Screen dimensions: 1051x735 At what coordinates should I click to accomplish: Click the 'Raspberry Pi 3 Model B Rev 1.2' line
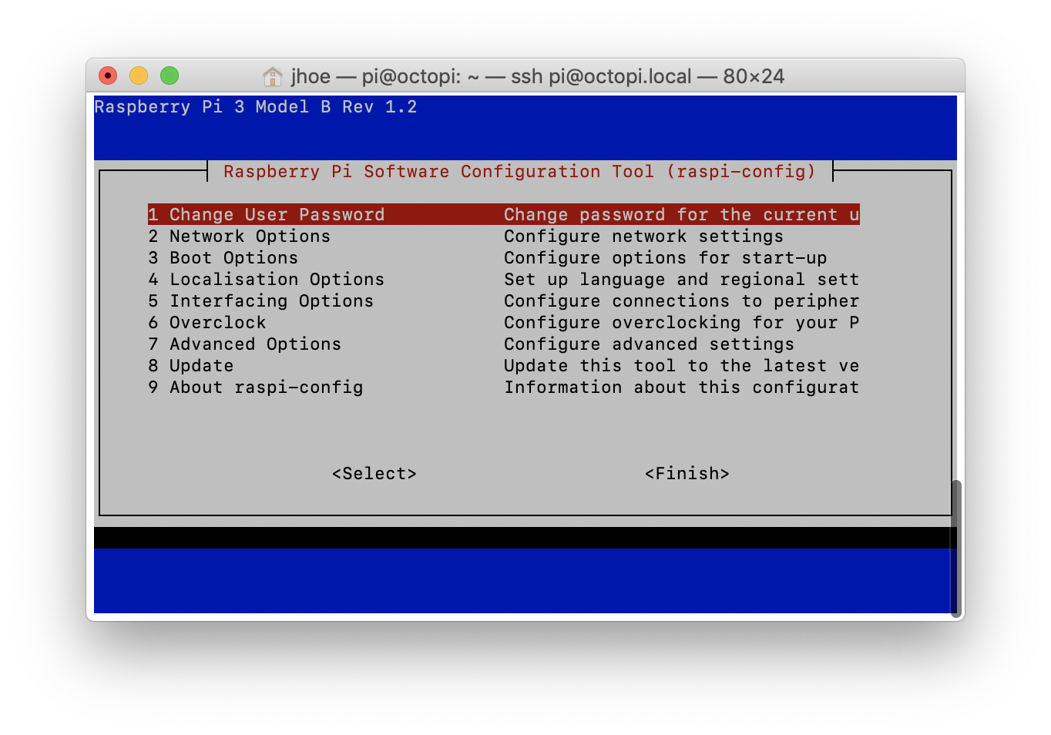point(256,107)
